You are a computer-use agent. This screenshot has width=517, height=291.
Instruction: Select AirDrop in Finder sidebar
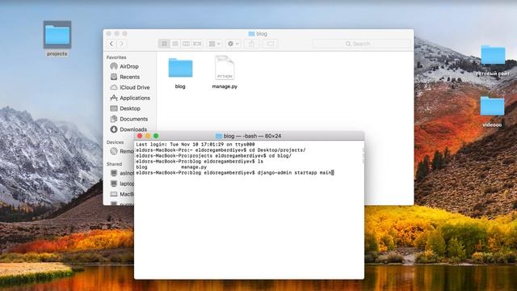coord(128,66)
